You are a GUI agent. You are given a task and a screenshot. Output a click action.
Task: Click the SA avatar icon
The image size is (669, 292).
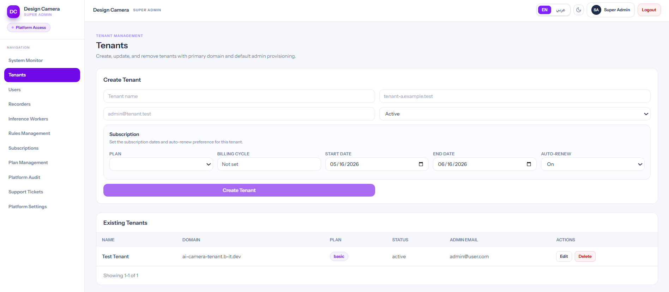point(596,10)
